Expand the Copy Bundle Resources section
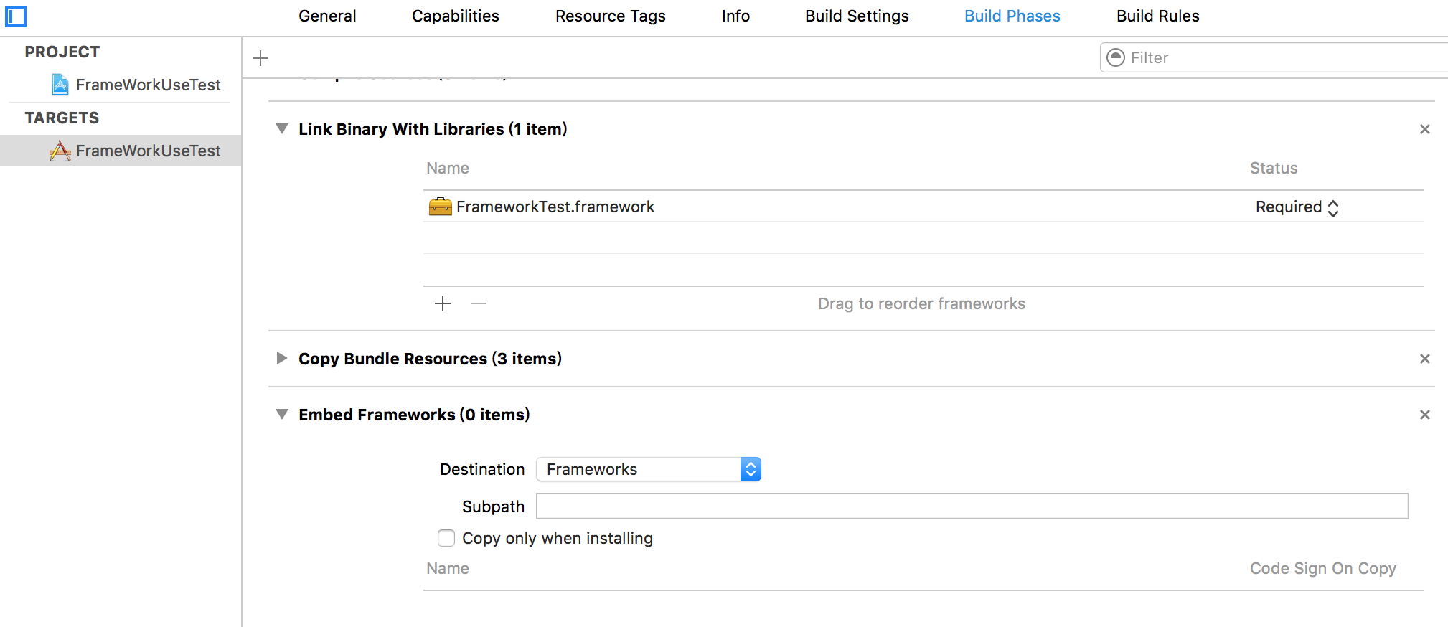 pos(282,358)
